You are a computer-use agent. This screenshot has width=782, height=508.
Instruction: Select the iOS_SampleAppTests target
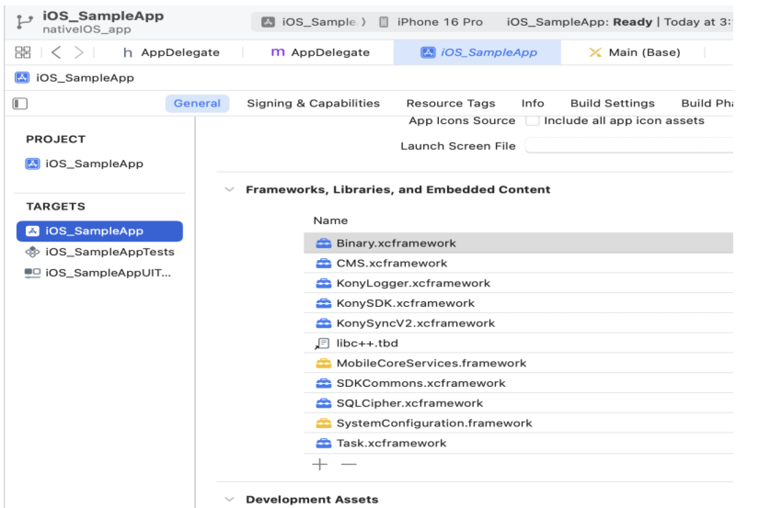(100, 252)
